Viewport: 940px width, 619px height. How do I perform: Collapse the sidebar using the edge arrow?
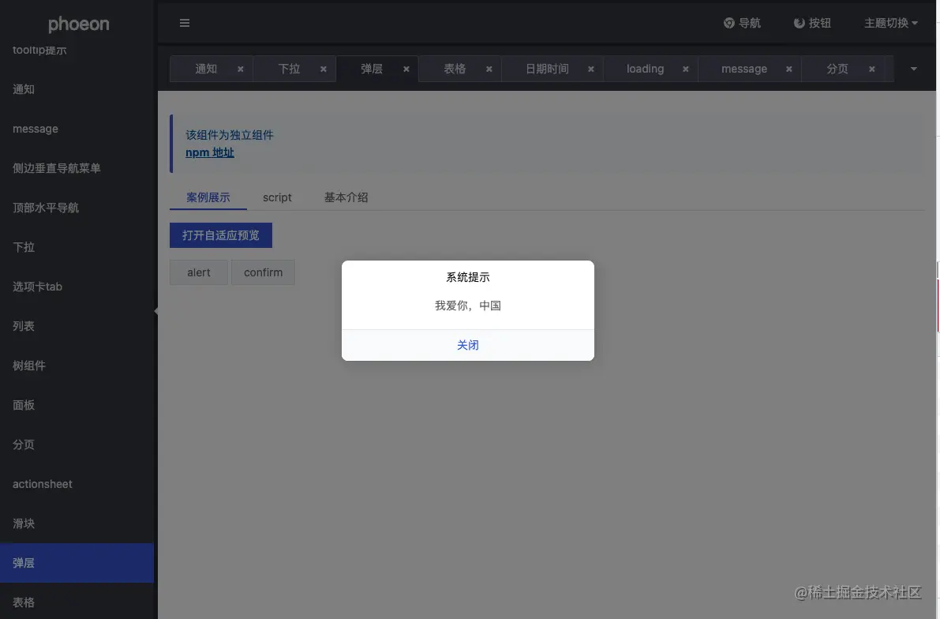point(155,311)
